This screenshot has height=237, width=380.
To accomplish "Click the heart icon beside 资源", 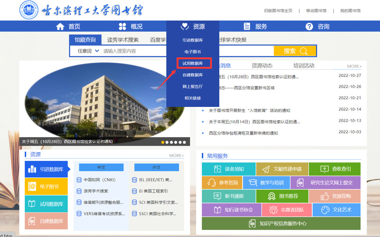I will (x=185, y=26).
